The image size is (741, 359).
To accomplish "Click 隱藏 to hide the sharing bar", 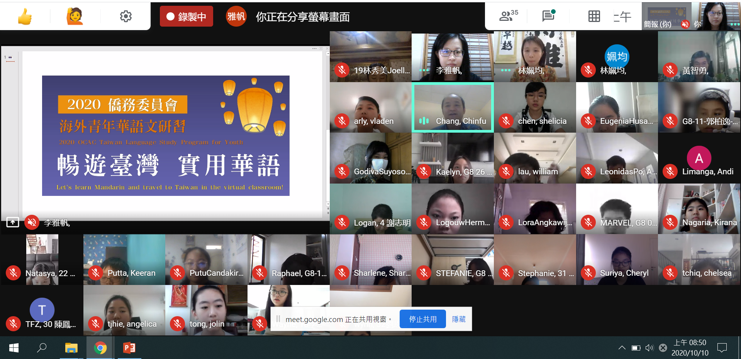I will (x=458, y=319).
